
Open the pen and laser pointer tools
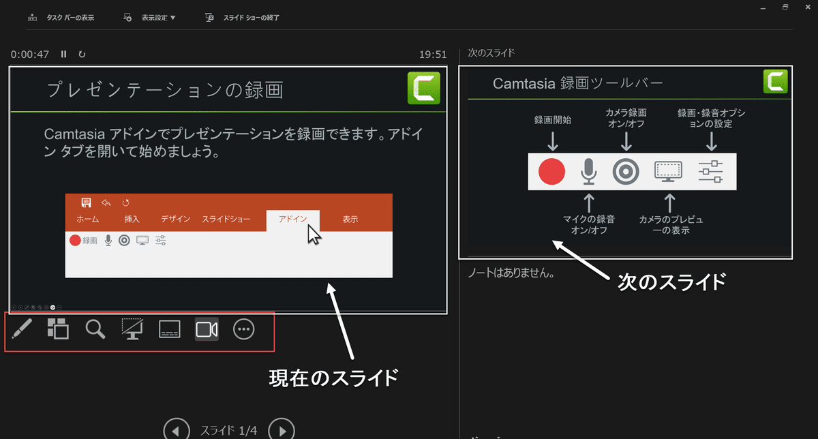coord(22,330)
